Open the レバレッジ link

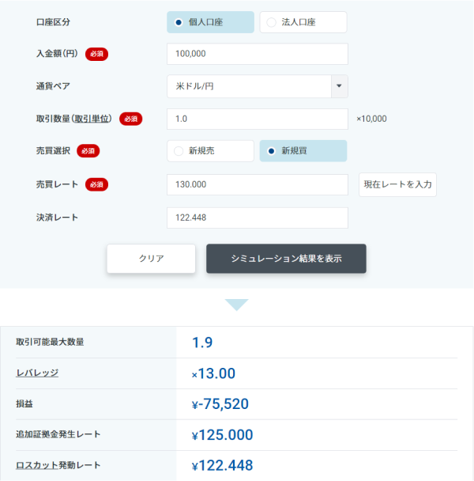tap(37, 373)
